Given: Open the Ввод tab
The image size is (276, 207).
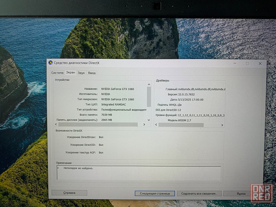Looking at the screenshot, I should coord(92,73).
